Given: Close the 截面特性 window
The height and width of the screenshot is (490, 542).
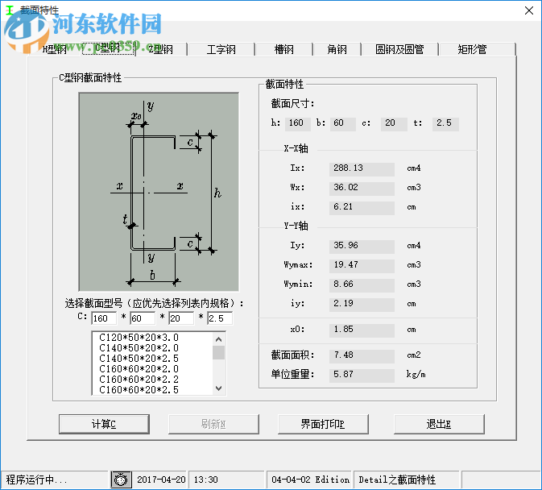Looking at the screenshot, I should [x=529, y=10].
